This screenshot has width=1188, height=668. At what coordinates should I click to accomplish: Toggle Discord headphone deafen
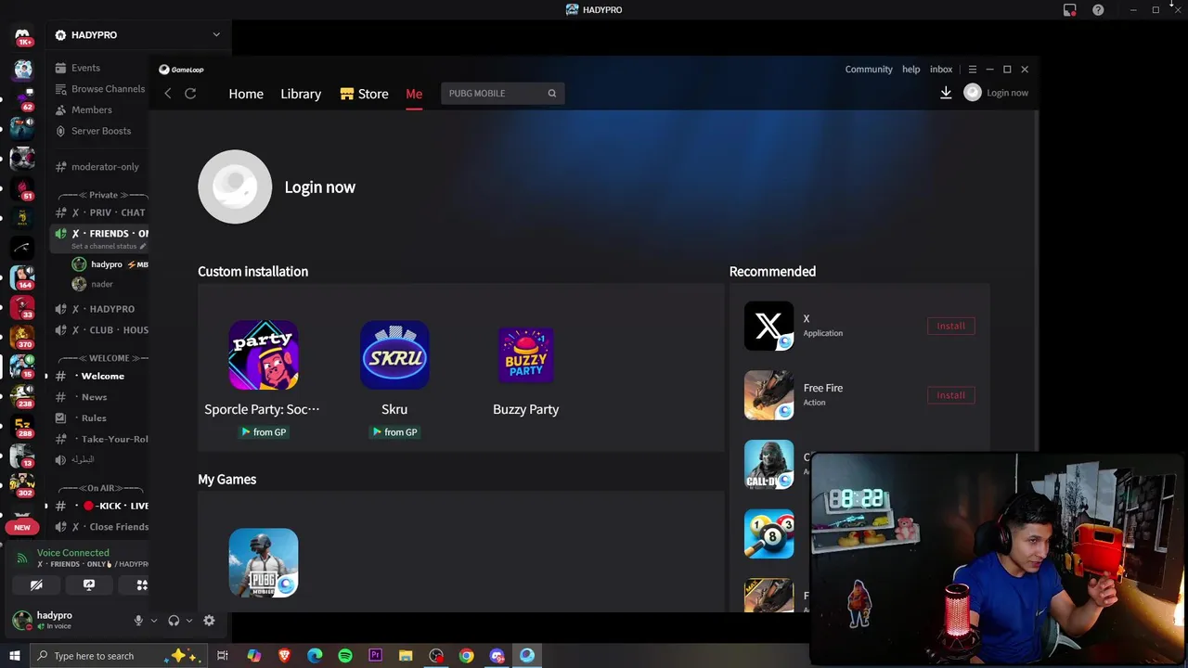pyautogui.click(x=174, y=621)
